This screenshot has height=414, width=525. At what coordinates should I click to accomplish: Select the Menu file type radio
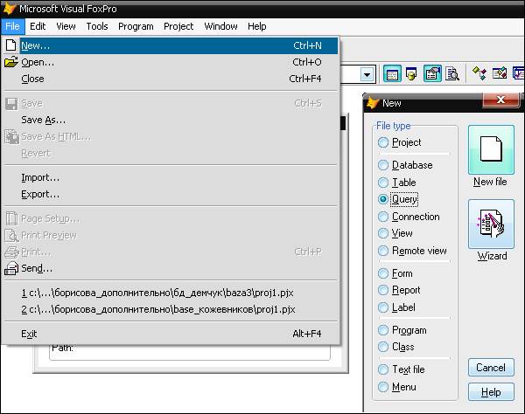(383, 387)
